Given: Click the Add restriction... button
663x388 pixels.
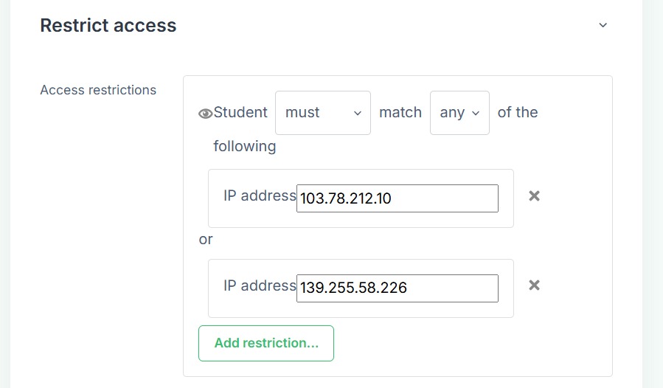Looking at the screenshot, I should (266, 343).
